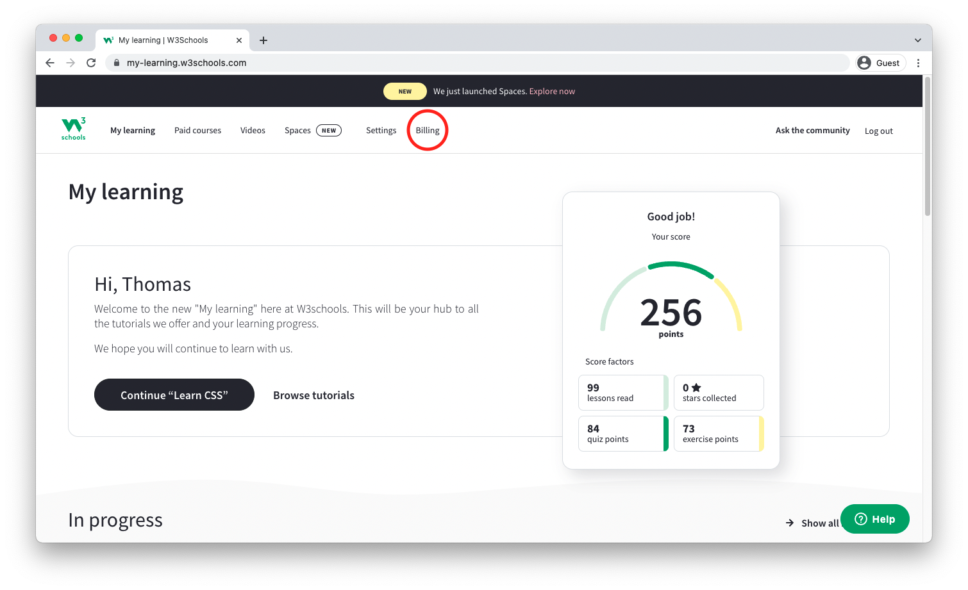Click the NEW badge beside Spaces
This screenshot has width=968, height=590.
point(329,131)
